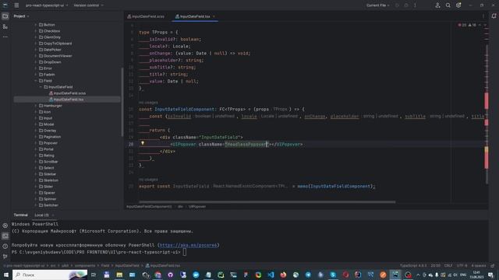Select InputDateField.tsx in project tree
Image resolution: width=499 pixels, height=280 pixels.
[68, 100]
